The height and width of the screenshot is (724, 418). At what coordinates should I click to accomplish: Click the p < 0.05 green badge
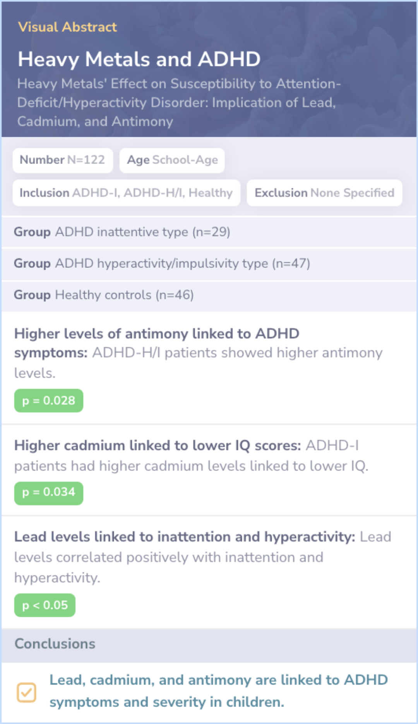click(45, 605)
